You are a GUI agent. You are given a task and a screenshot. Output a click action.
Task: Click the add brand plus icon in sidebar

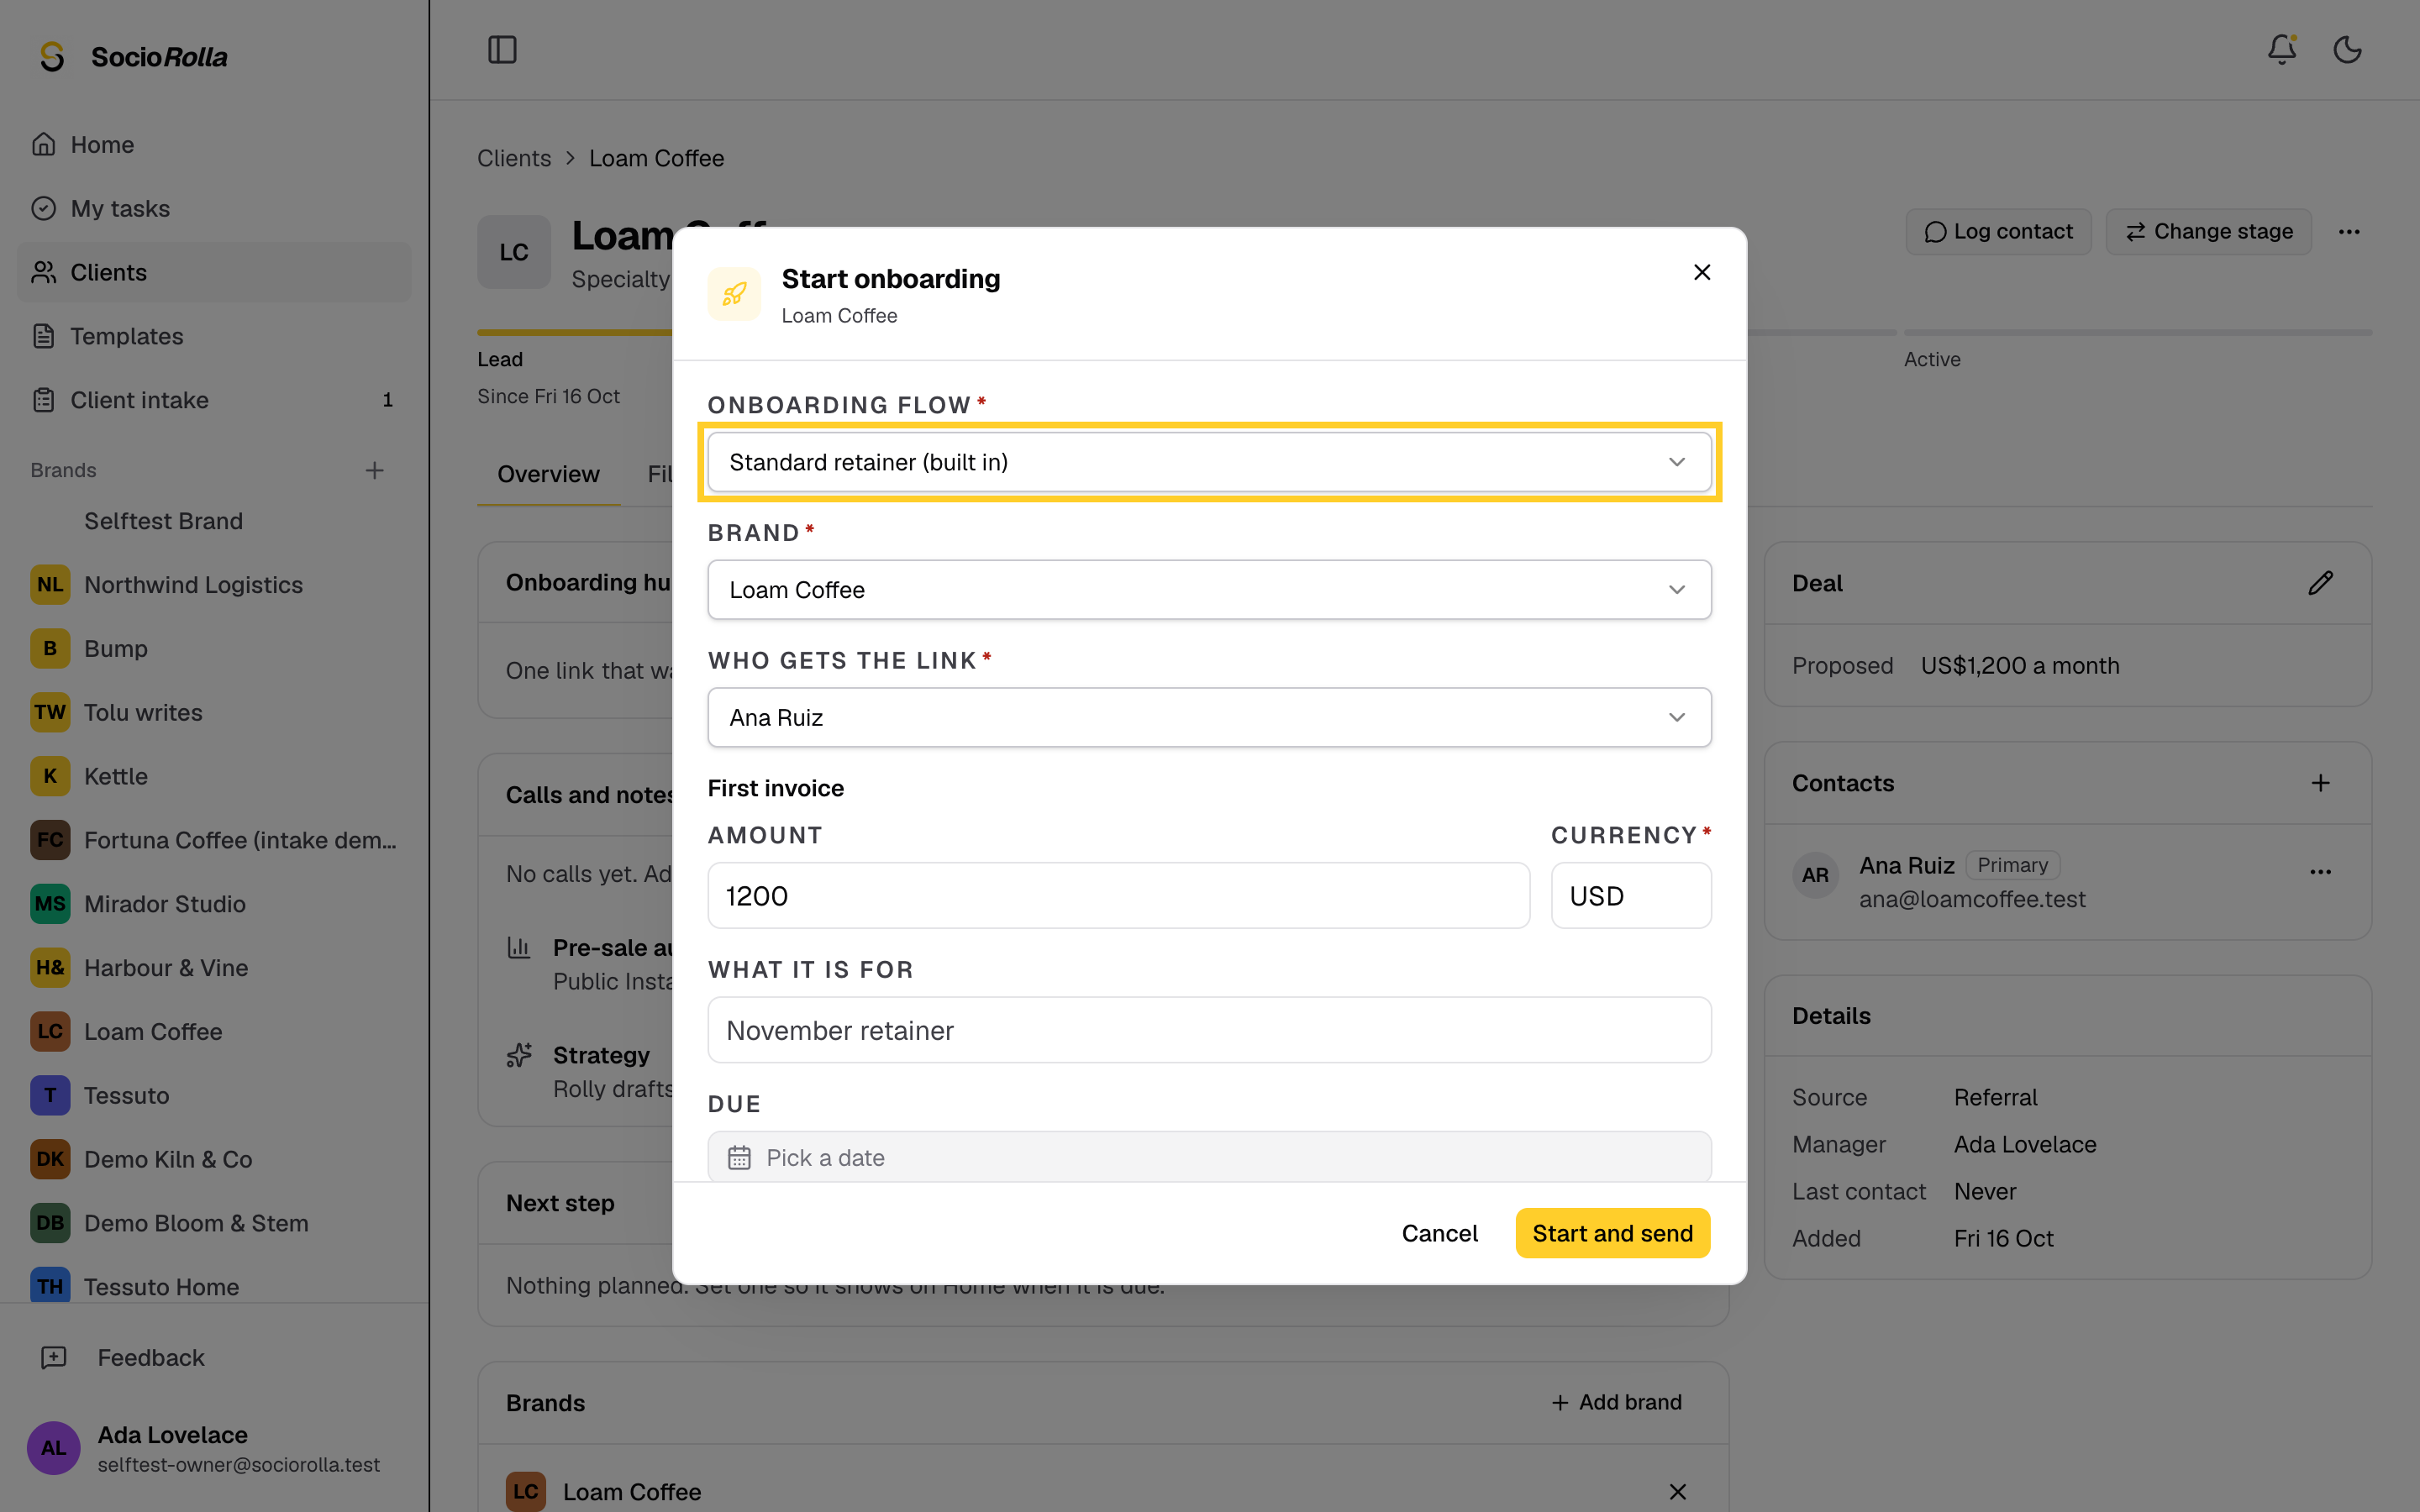click(375, 470)
